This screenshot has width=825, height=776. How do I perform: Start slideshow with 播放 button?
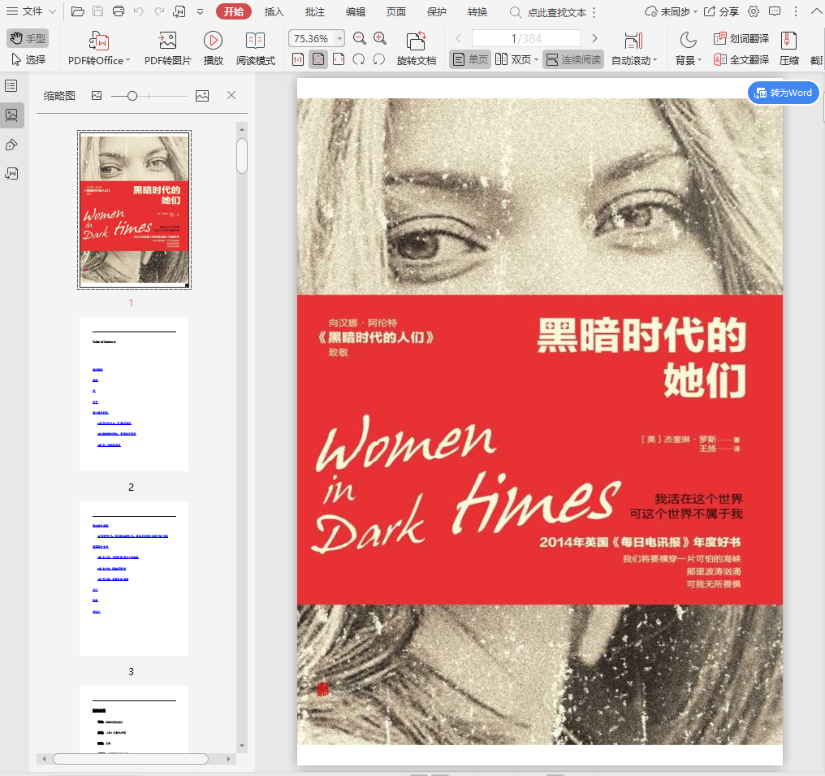pyautogui.click(x=213, y=41)
